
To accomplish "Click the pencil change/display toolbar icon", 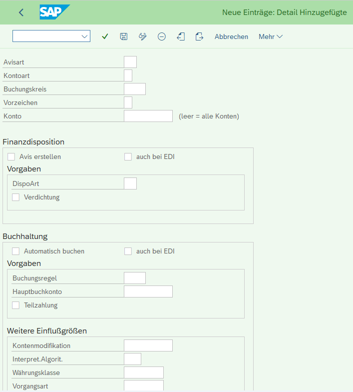I will pyautogui.click(x=143, y=36).
